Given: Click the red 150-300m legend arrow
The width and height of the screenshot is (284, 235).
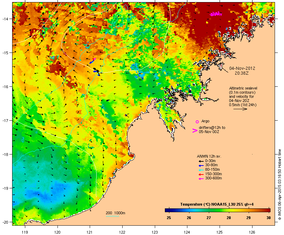Looking at the screenshot, I should click(x=201, y=175).
